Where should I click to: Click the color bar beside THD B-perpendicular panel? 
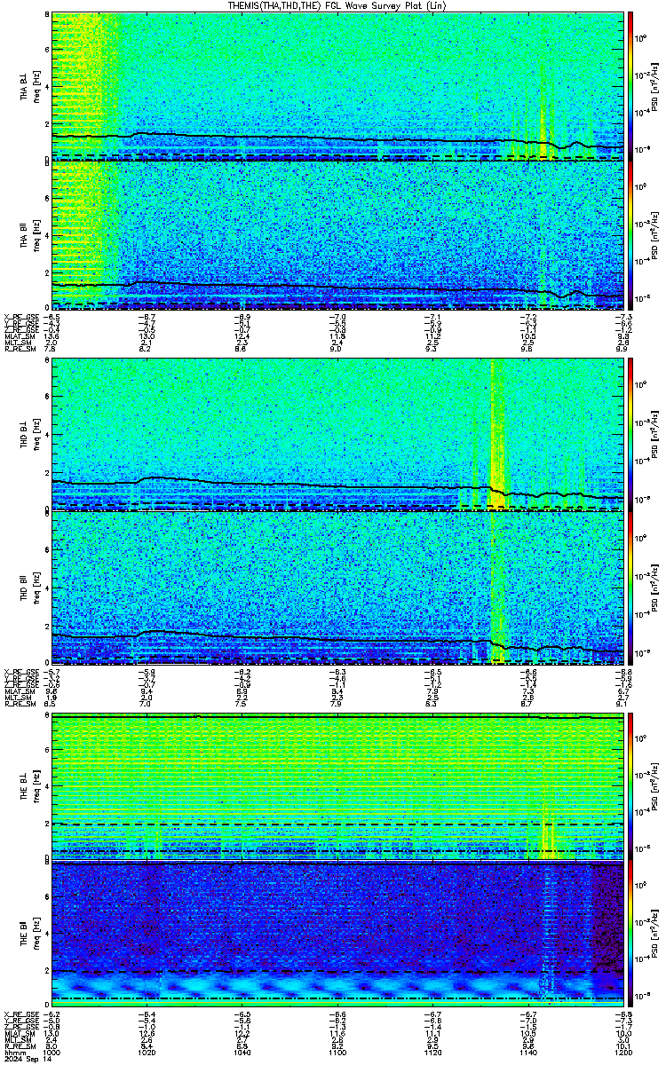[x=631, y=435]
